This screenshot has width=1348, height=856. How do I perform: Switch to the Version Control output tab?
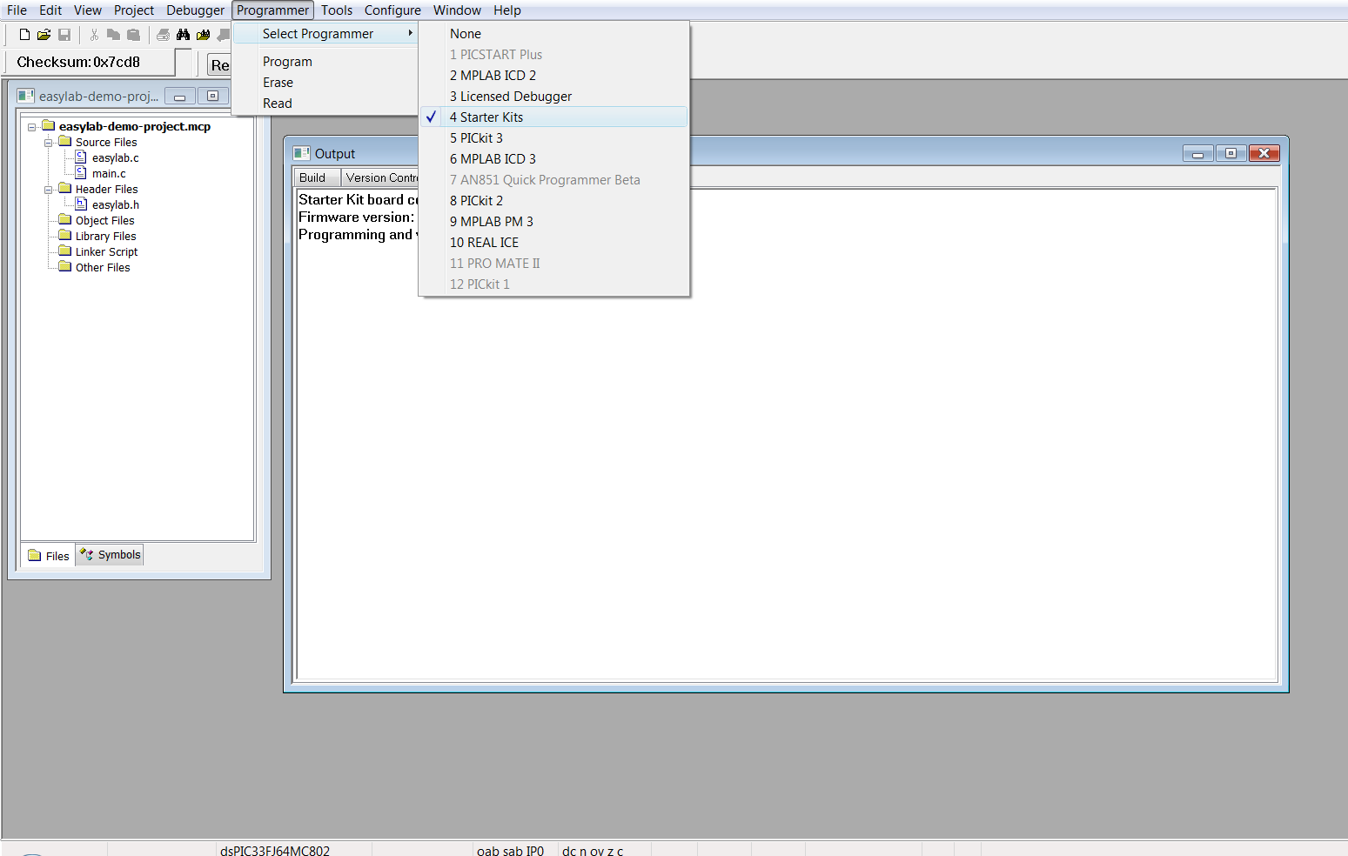pyautogui.click(x=380, y=177)
